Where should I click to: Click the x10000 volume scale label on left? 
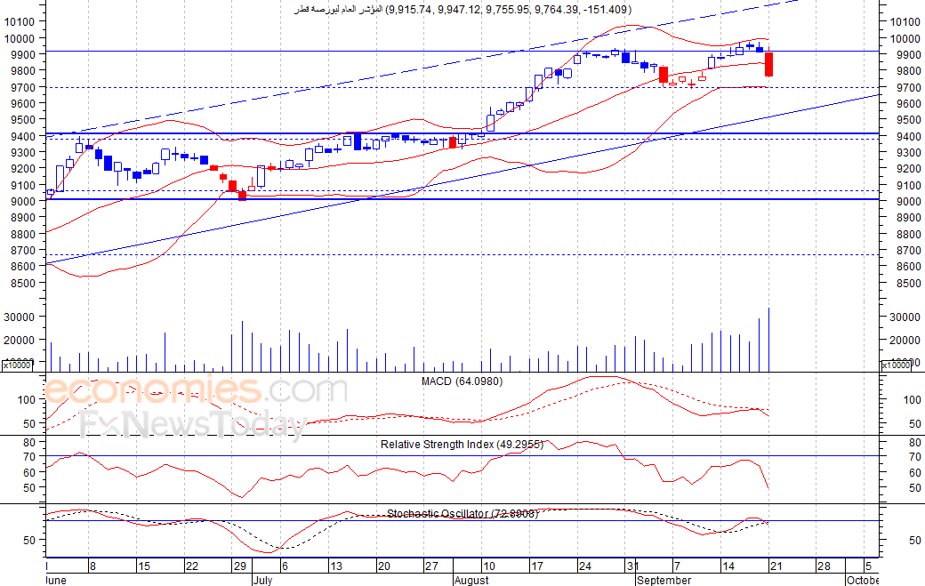(x=17, y=365)
